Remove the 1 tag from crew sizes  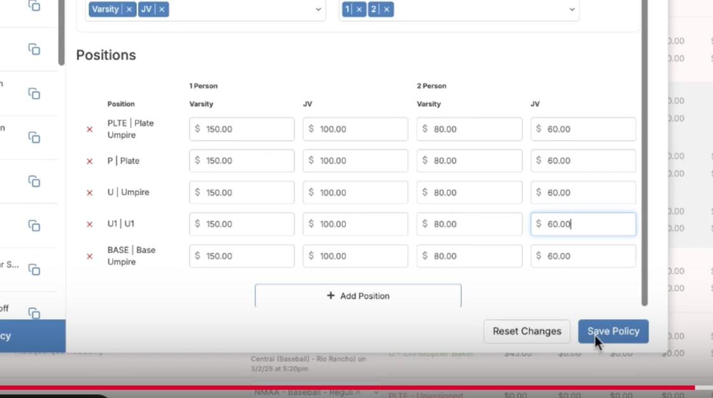(x=359, y=10)
